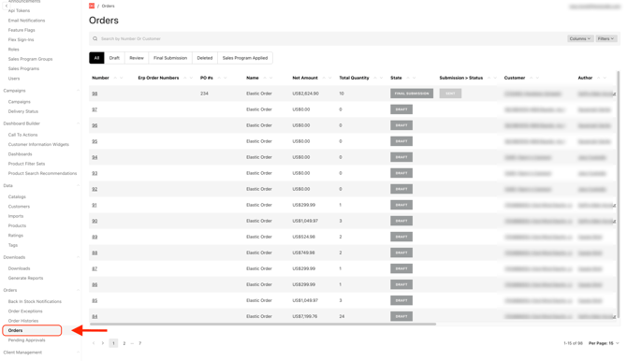Go to next page arrow
The image size is (627, 361).
click(103, 343)
